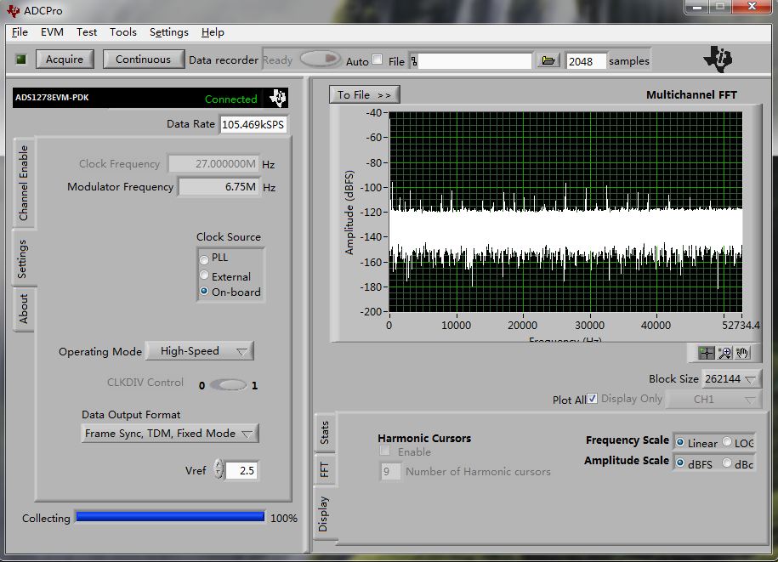This screenshot has height=562, width=778.
Task: Open the Test menu
Action: click(x=87, y=32)
